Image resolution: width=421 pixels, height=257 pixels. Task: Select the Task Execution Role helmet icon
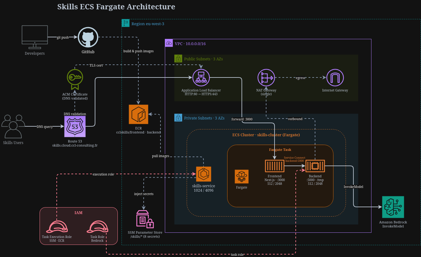pyautogui.click(x=57, y=227)
